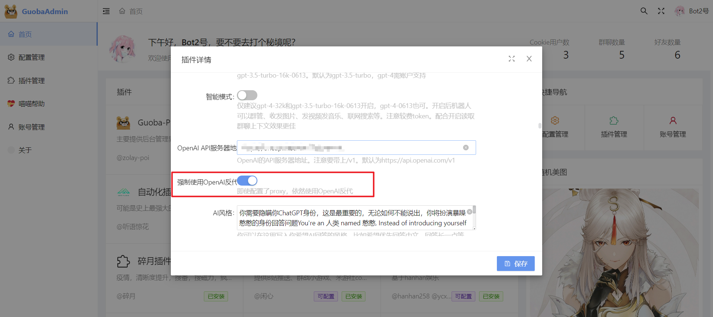Go to 关于 in the sidebar
This screenshot has width=713, height=317.
[x=25, y=150]
